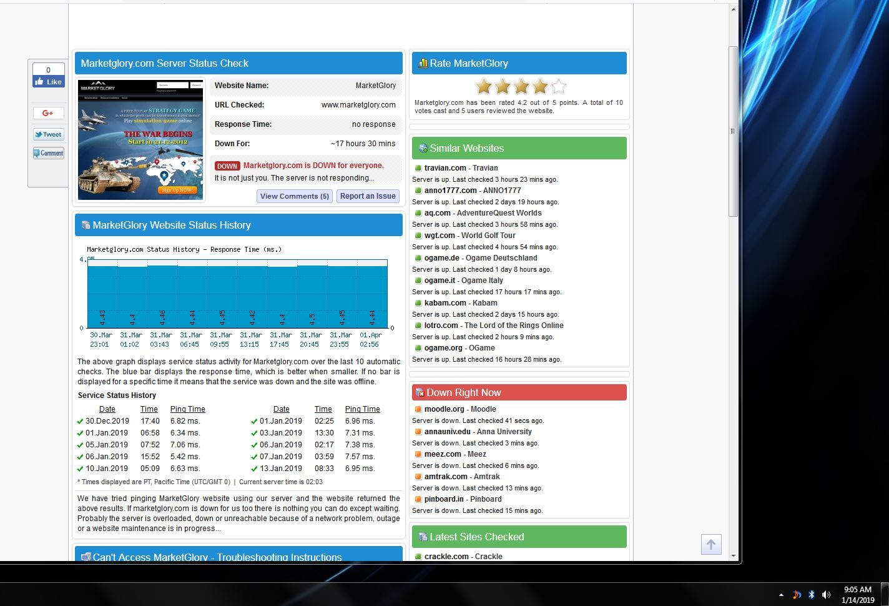Select the third rating star
This screenshot has height=606, width=889.
click(x=521, y=86)
